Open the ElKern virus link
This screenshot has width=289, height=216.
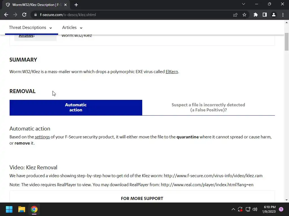click(x=172, y=72)
